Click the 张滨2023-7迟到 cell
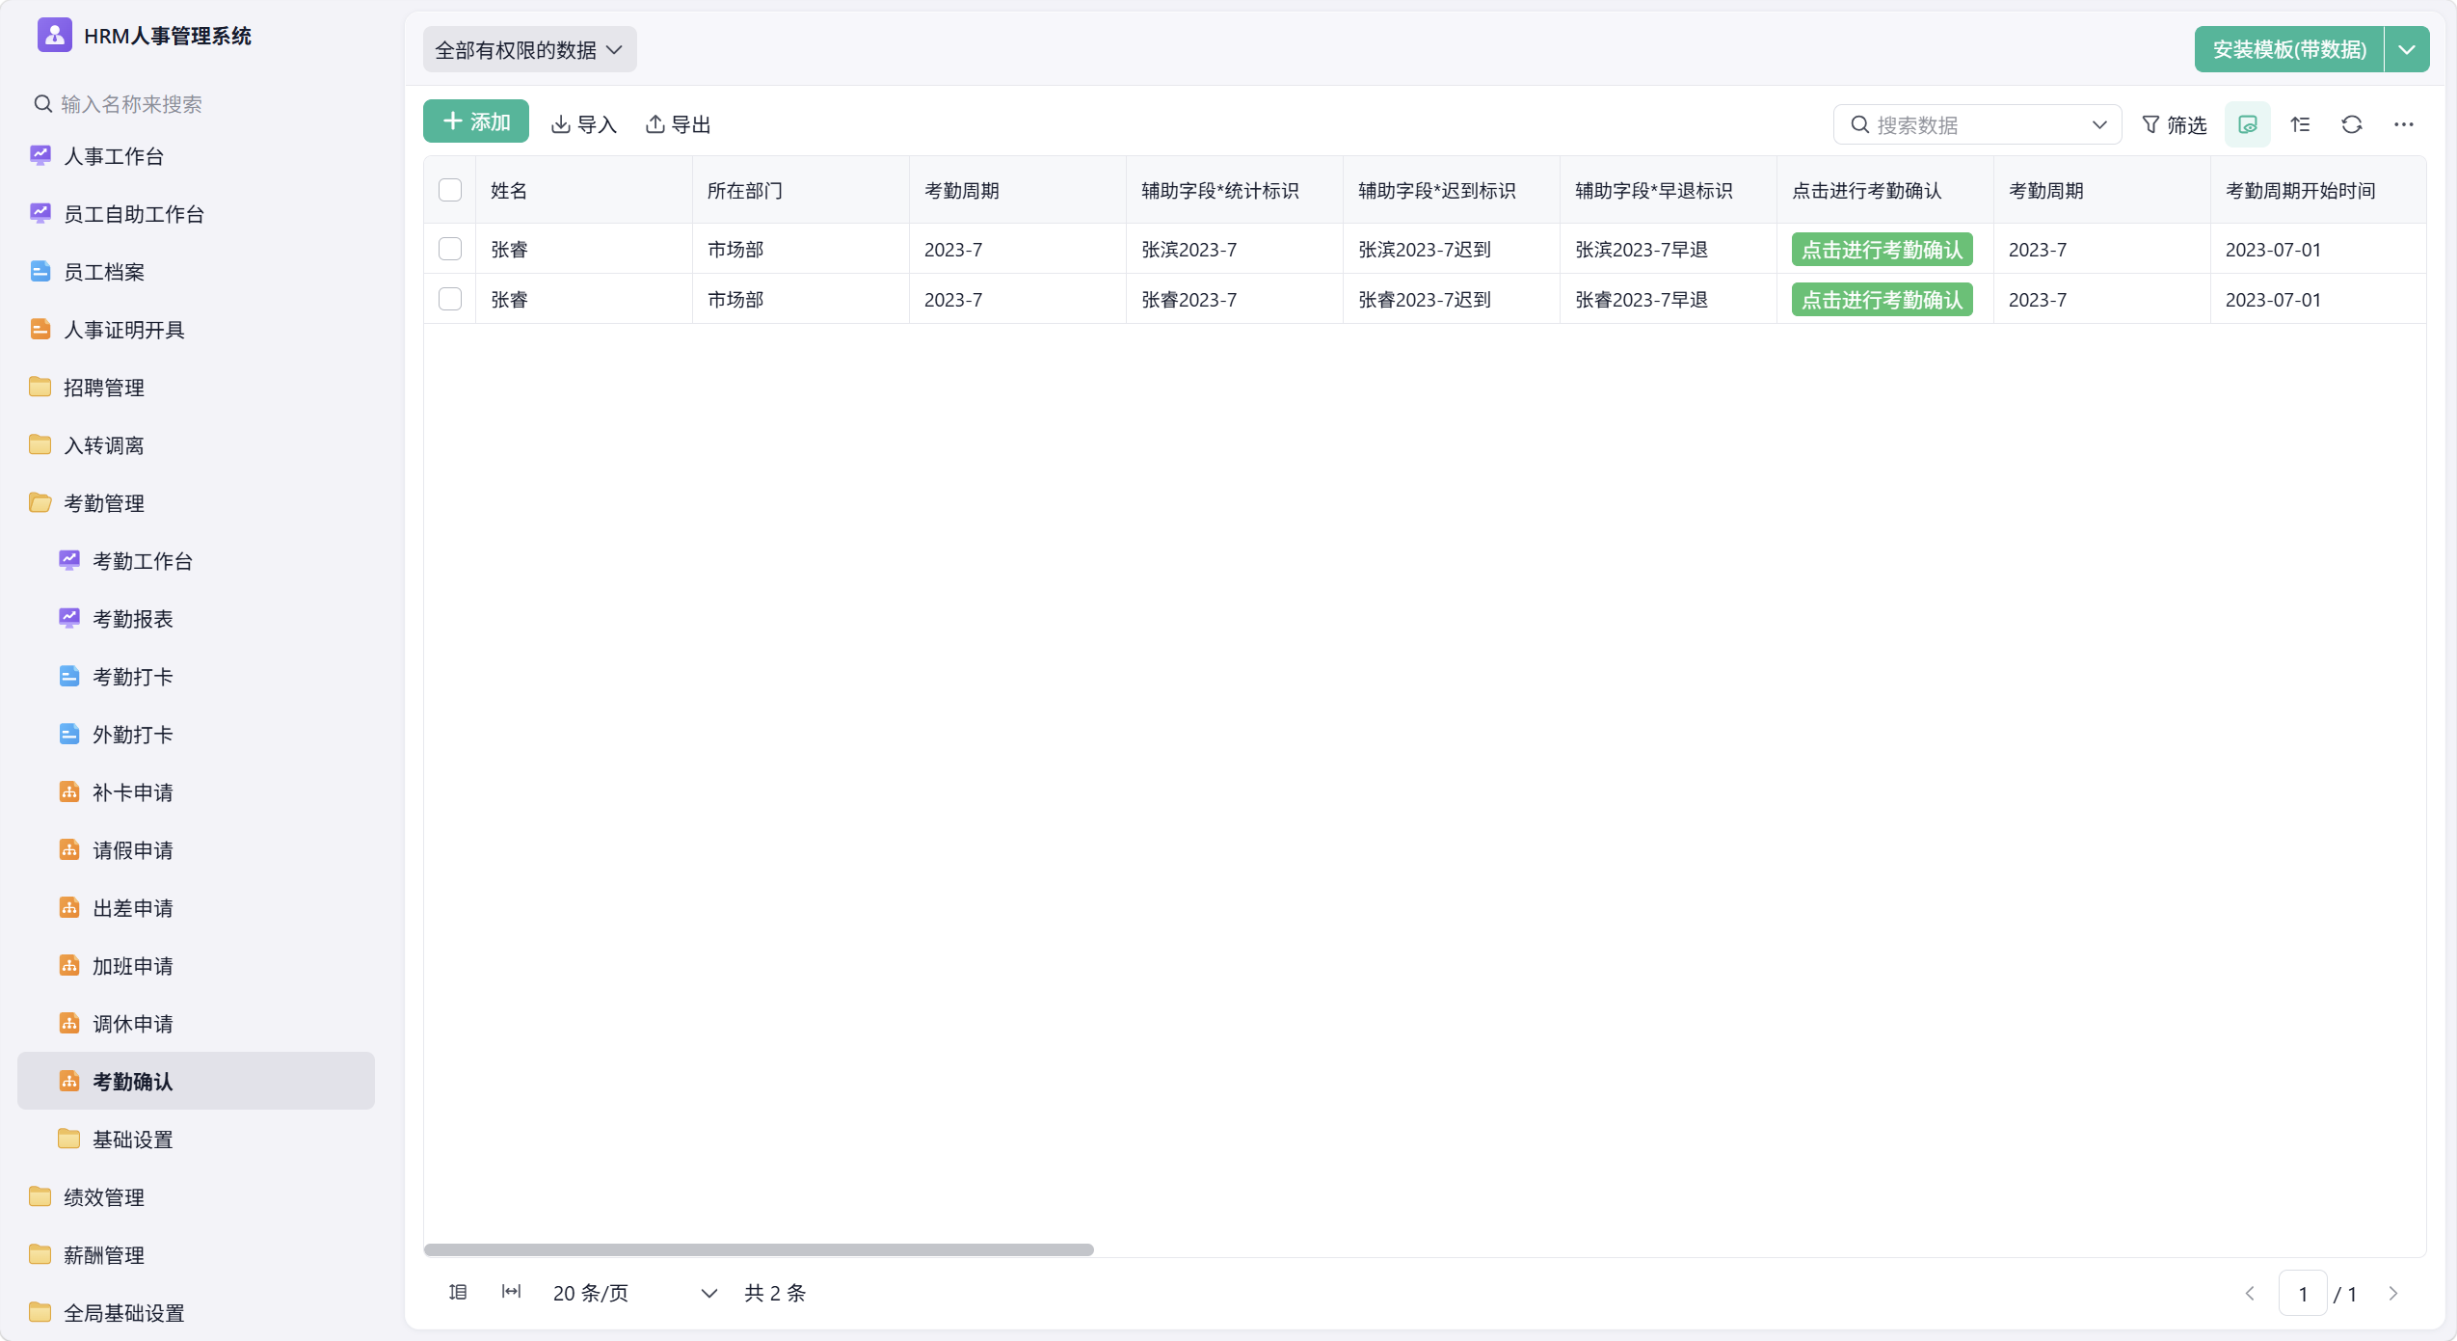The width and height of the screenshot is (2457, 1341). tap(1451, 250)
